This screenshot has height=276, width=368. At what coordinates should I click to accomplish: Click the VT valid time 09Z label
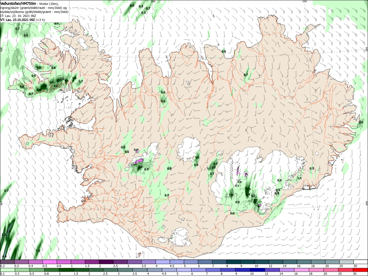pos(22,20)
